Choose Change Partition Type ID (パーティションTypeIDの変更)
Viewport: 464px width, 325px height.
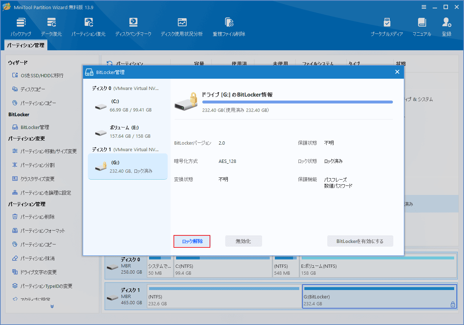[x=42, y=286]
